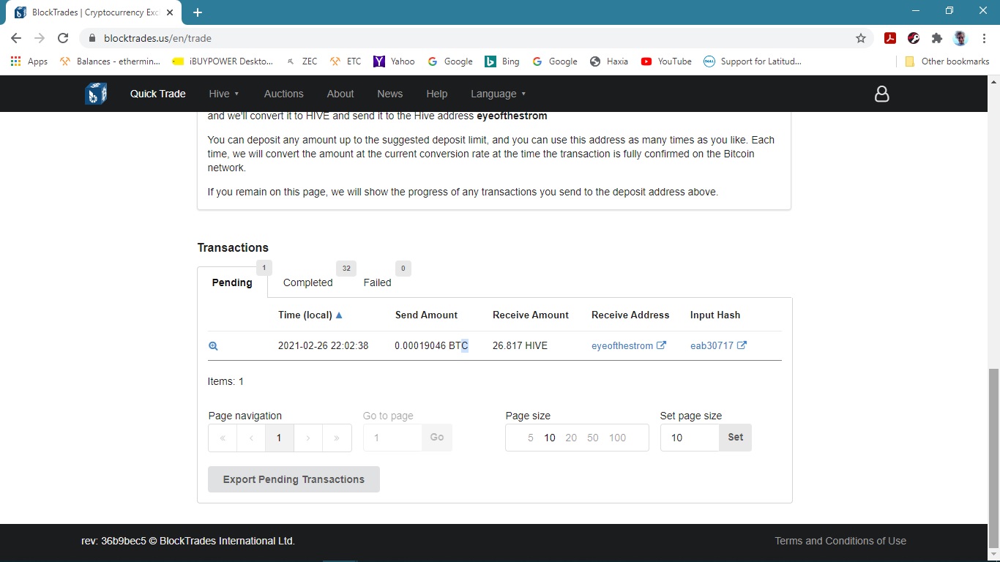Open the ETC bookmark

pos(346,61)
